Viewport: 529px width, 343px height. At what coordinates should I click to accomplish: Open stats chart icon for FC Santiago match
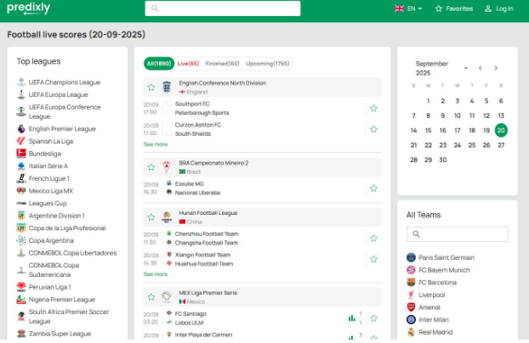(x=351, y=318)
